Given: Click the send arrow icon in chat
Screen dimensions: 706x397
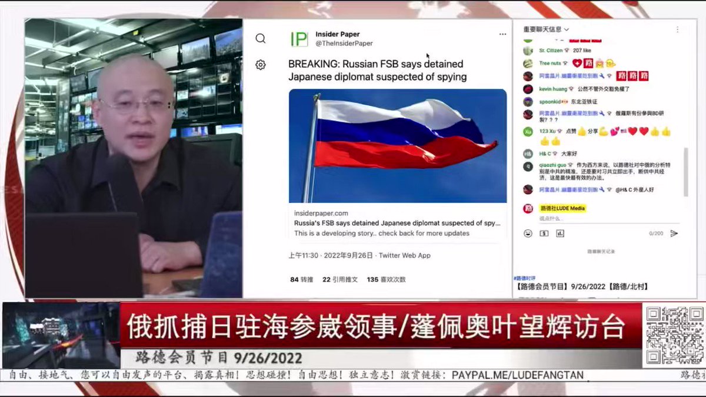Looking at the screenshot, I should click(x=674, y=233).
